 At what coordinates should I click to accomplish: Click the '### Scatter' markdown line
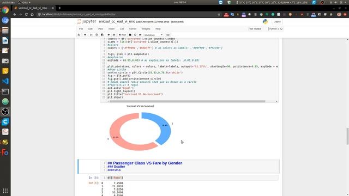[116, 167]
